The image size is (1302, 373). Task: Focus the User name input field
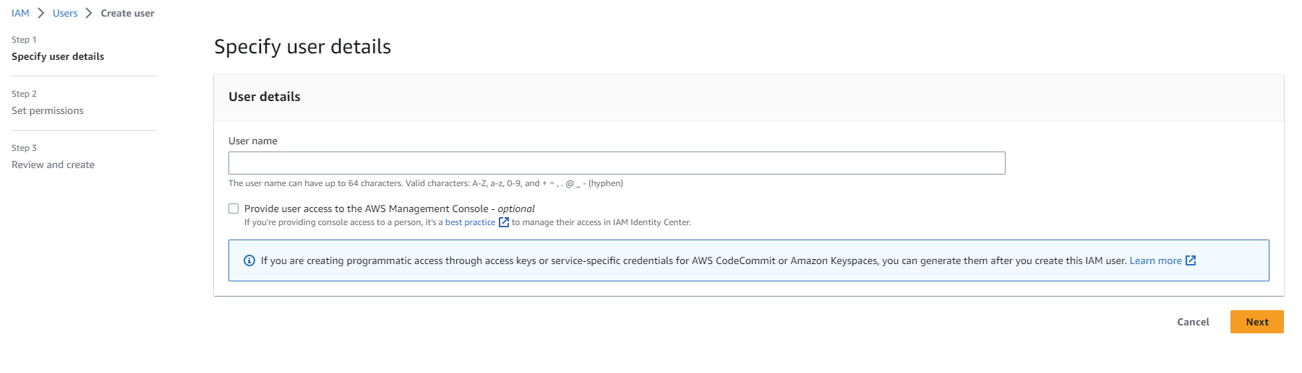click(617, 163)
